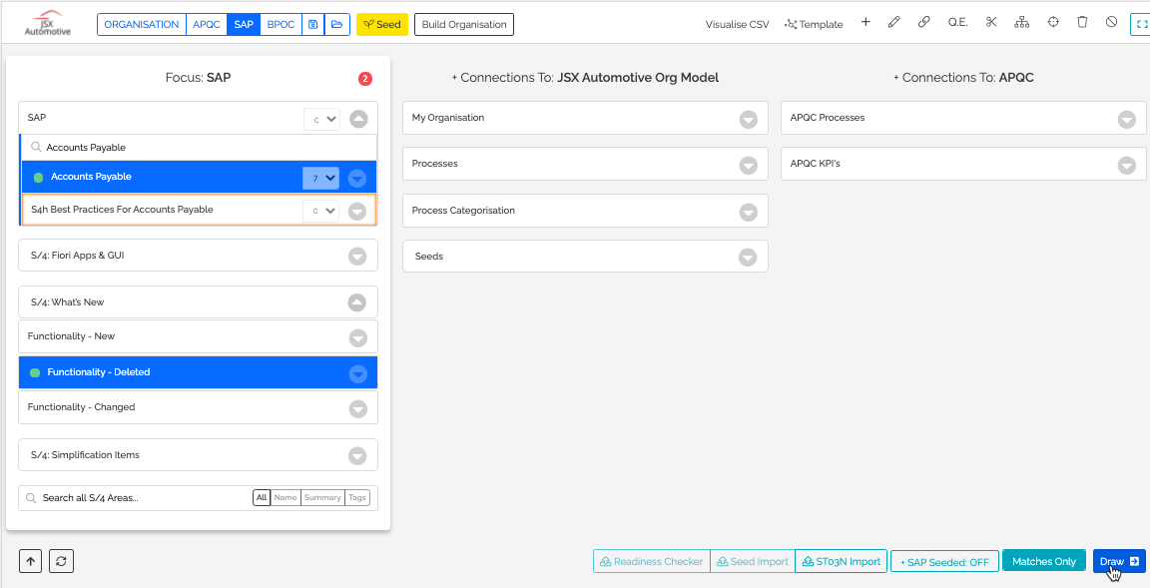Select the Name search filter
This screenshot has height=588, width=1150.
point(286,498)
